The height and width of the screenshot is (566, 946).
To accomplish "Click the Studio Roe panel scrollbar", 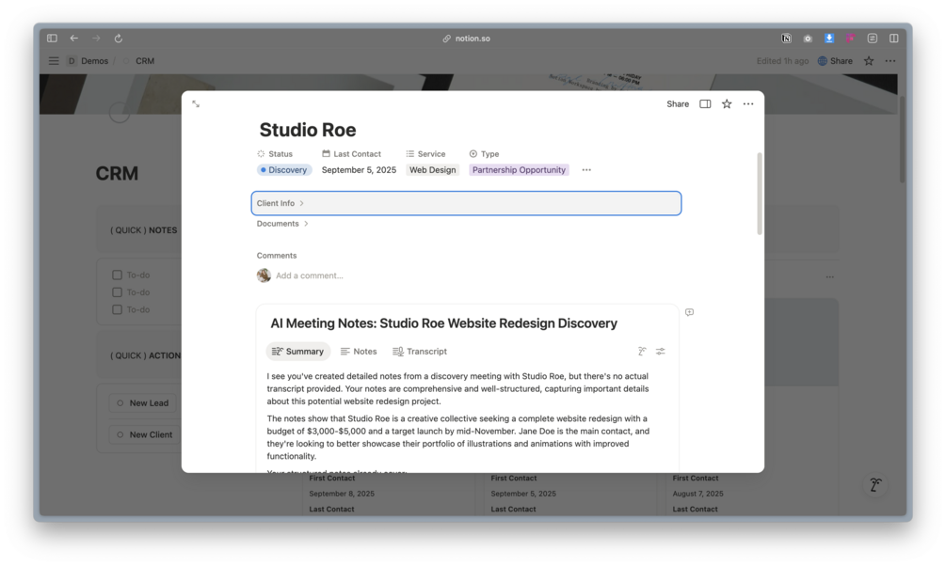I will point(760,194).
